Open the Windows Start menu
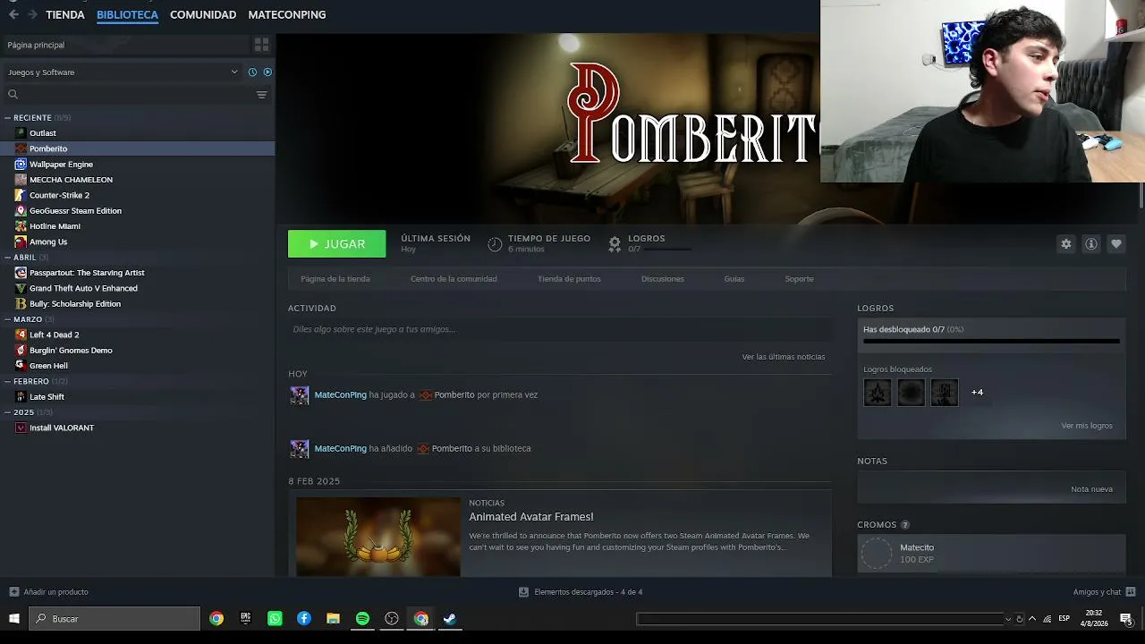The image size is (1145, 644). pyautogui.click(x=14, y=619)
